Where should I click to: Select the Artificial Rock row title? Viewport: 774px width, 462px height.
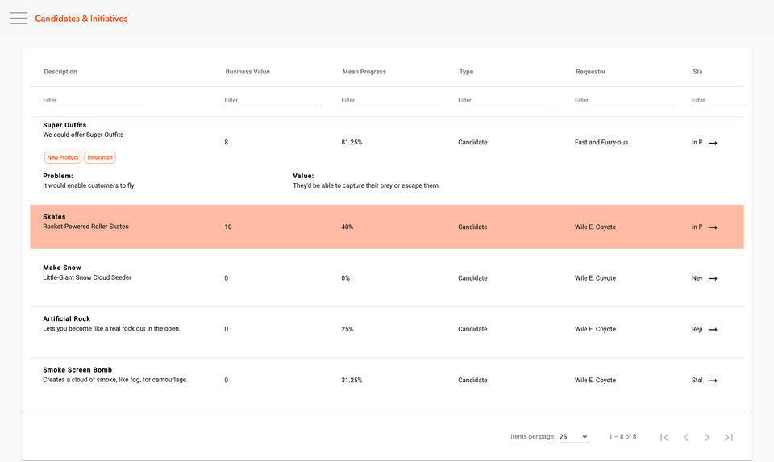(x=67, y=318)
